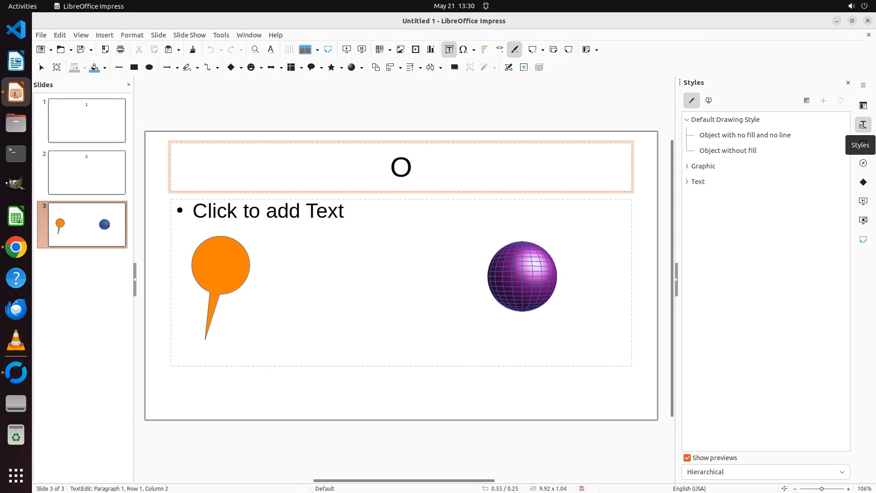
Task: Expand the Graphic styles tree node
Action: click(687, 166)
